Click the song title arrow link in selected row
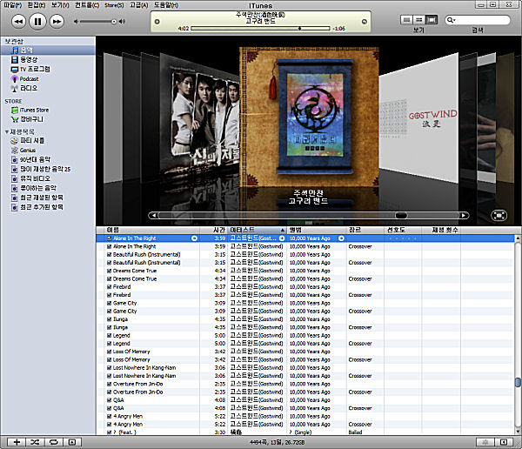The width and height of the screenshot is (522, 449). (194, 238)
